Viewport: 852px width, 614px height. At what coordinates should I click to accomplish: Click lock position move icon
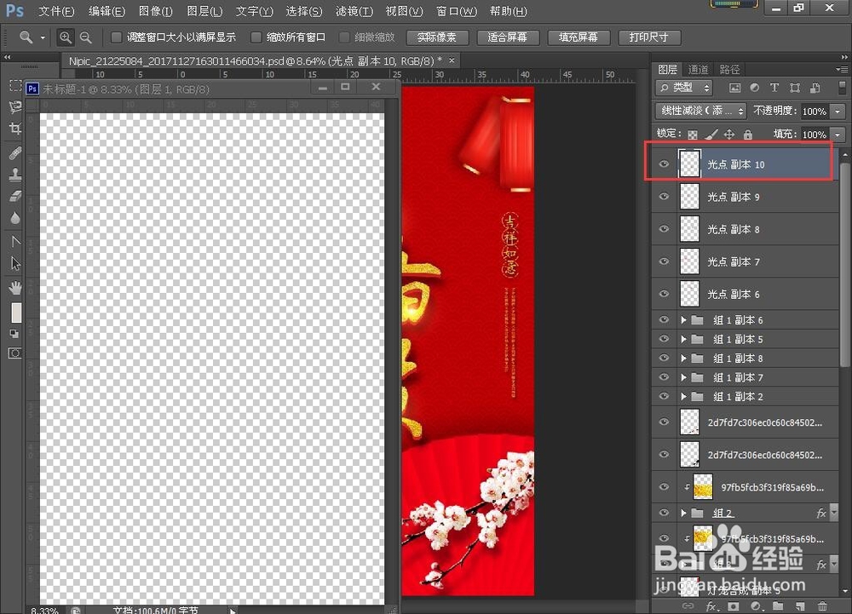coord(729,134)
